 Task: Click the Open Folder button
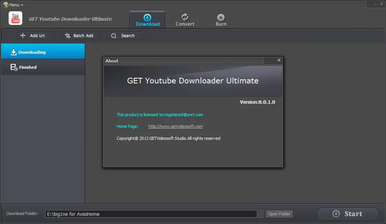tap(279, 214)
